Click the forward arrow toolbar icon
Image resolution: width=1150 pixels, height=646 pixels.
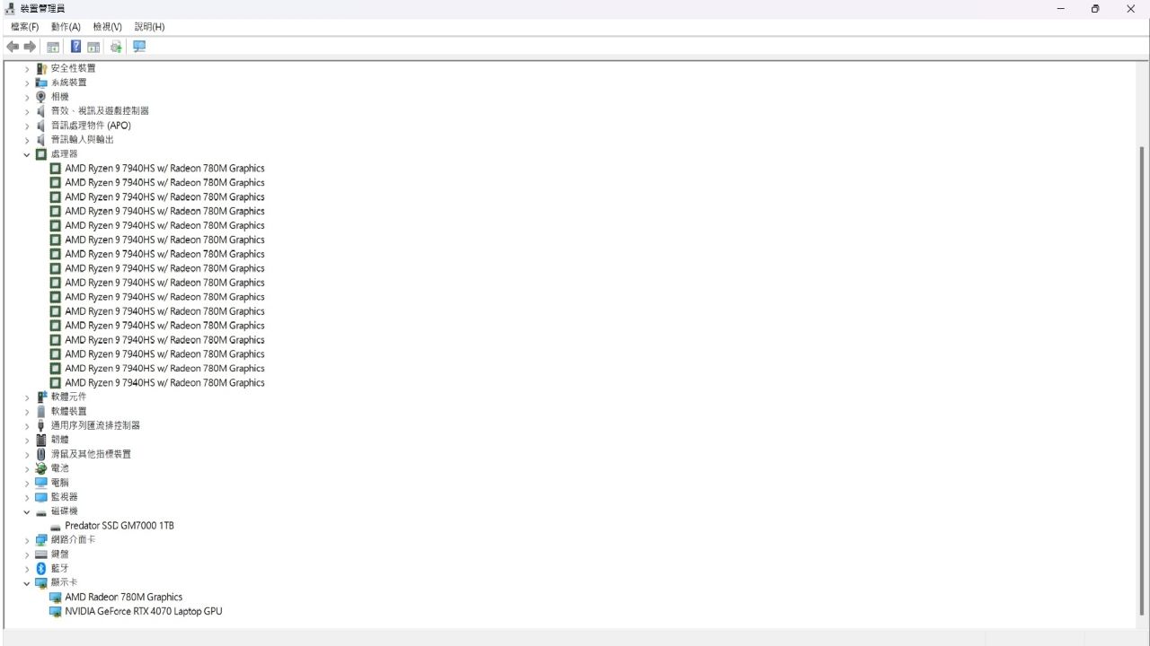pos(31,47)
